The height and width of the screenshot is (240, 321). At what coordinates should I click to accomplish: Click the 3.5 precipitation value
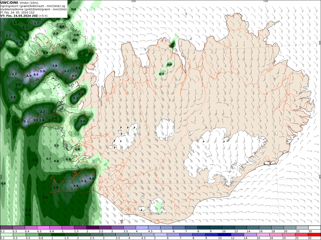coord(36,120)
